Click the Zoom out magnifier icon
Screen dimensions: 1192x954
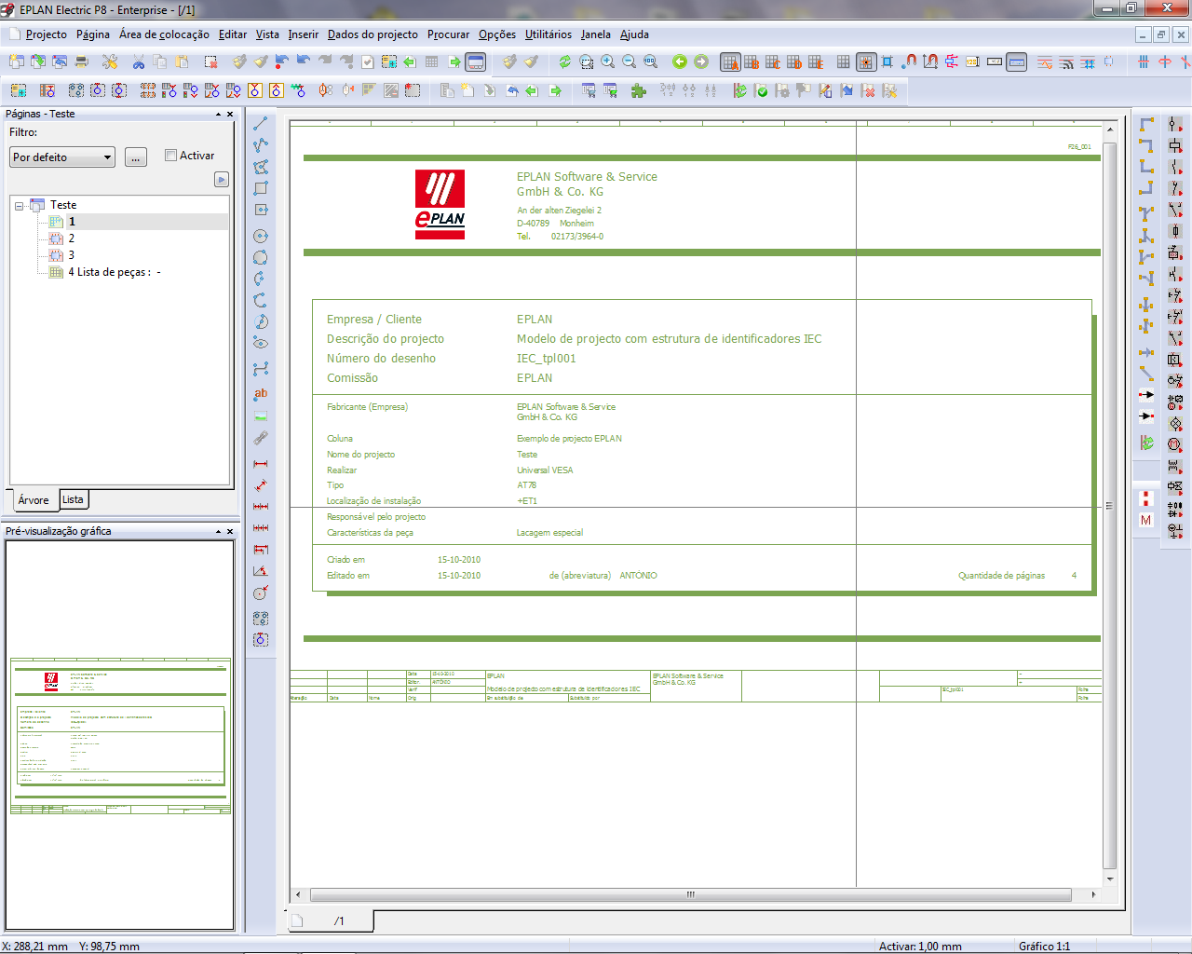click(x=629, y=61)
